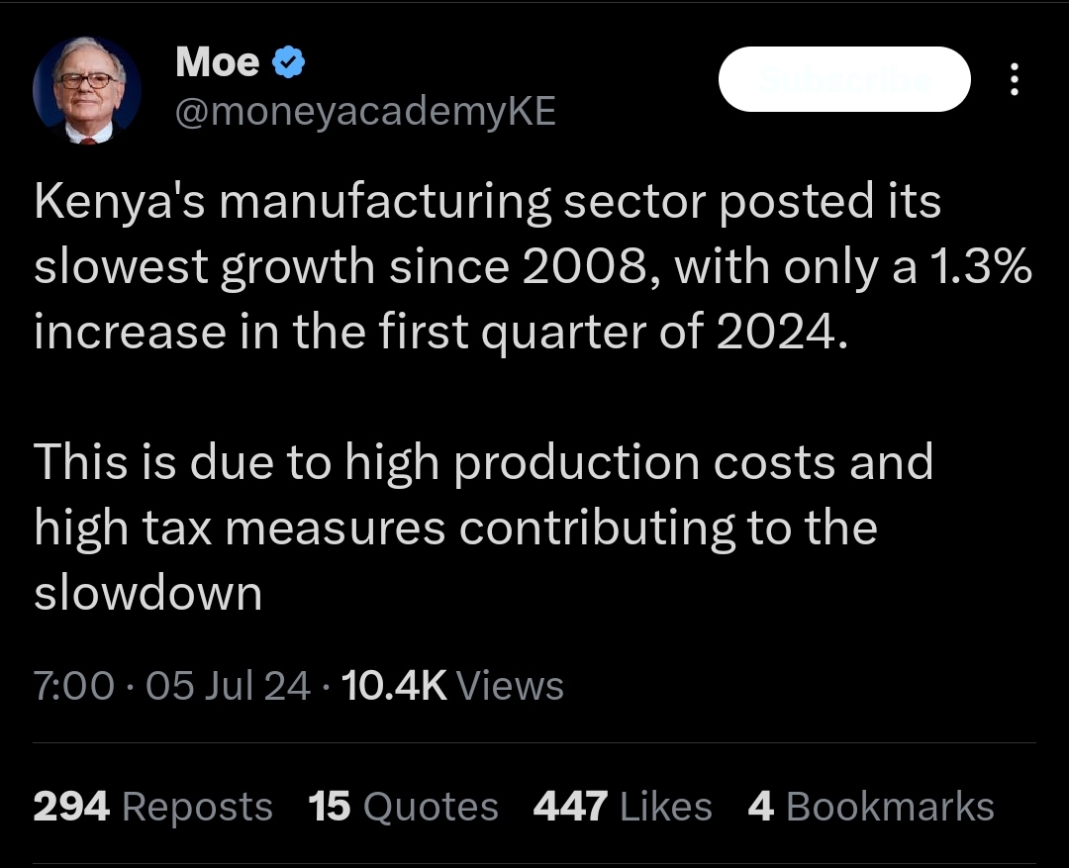Click the @moneyacademyKE handle
The image size is (1069, 868).
pos(364,113)
